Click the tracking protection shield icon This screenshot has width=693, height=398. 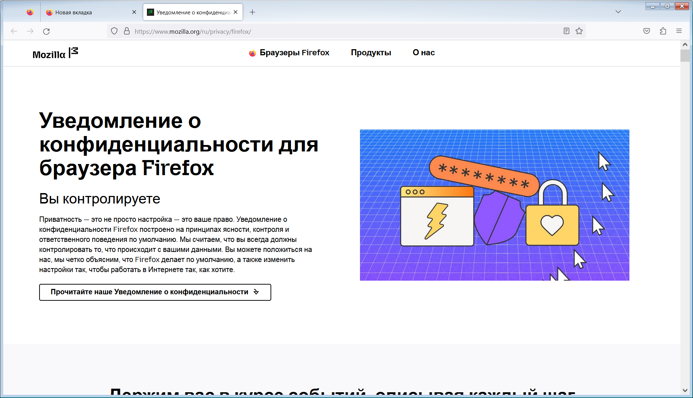pos(114,31)
